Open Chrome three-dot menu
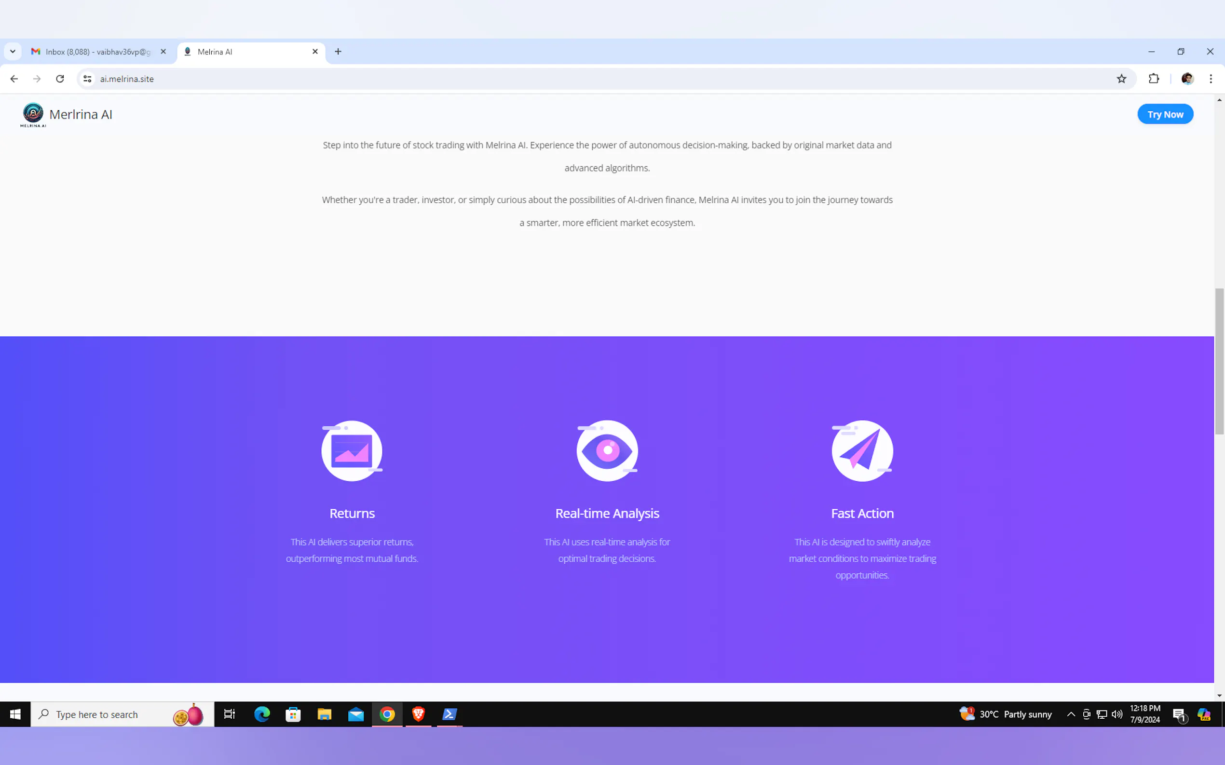 [1211, 79]
